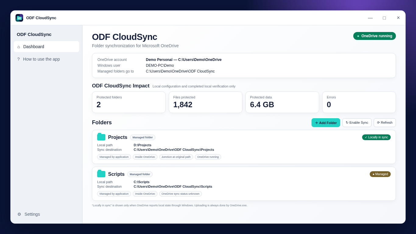The height and width of the screenshot is (234, 416).
Task: Click the Add Folder button
Action: tap(326, 123)
